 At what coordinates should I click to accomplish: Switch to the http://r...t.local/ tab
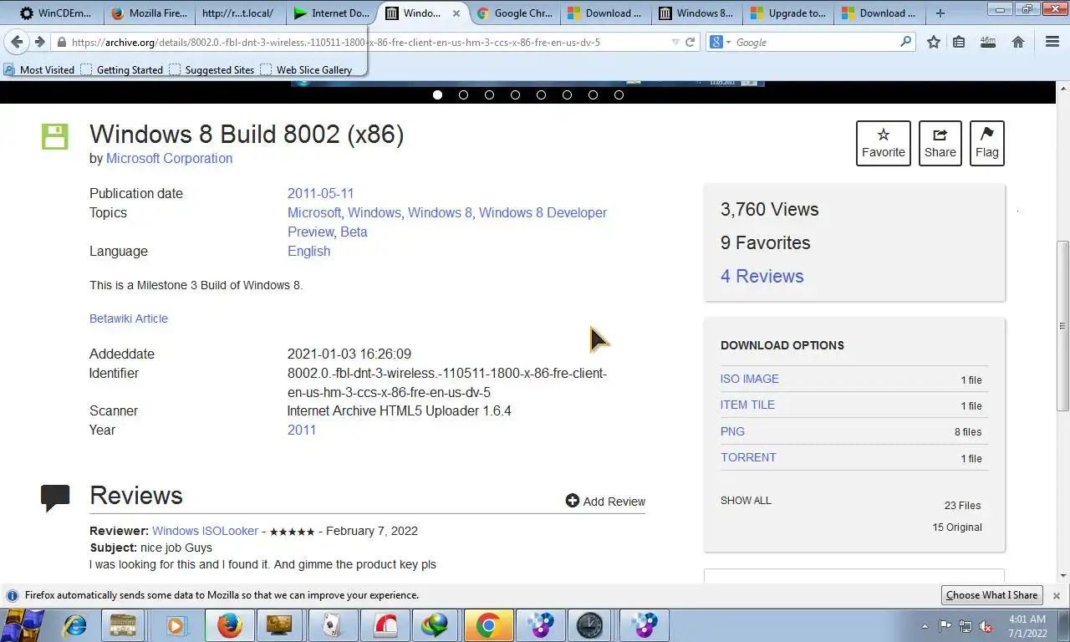pos(238,13)
